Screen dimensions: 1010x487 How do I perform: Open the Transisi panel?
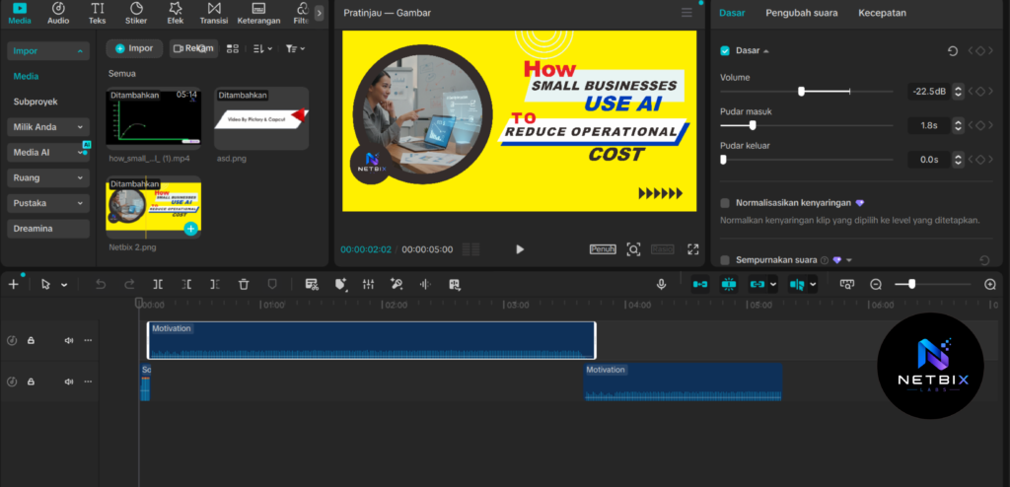[214, 13]
